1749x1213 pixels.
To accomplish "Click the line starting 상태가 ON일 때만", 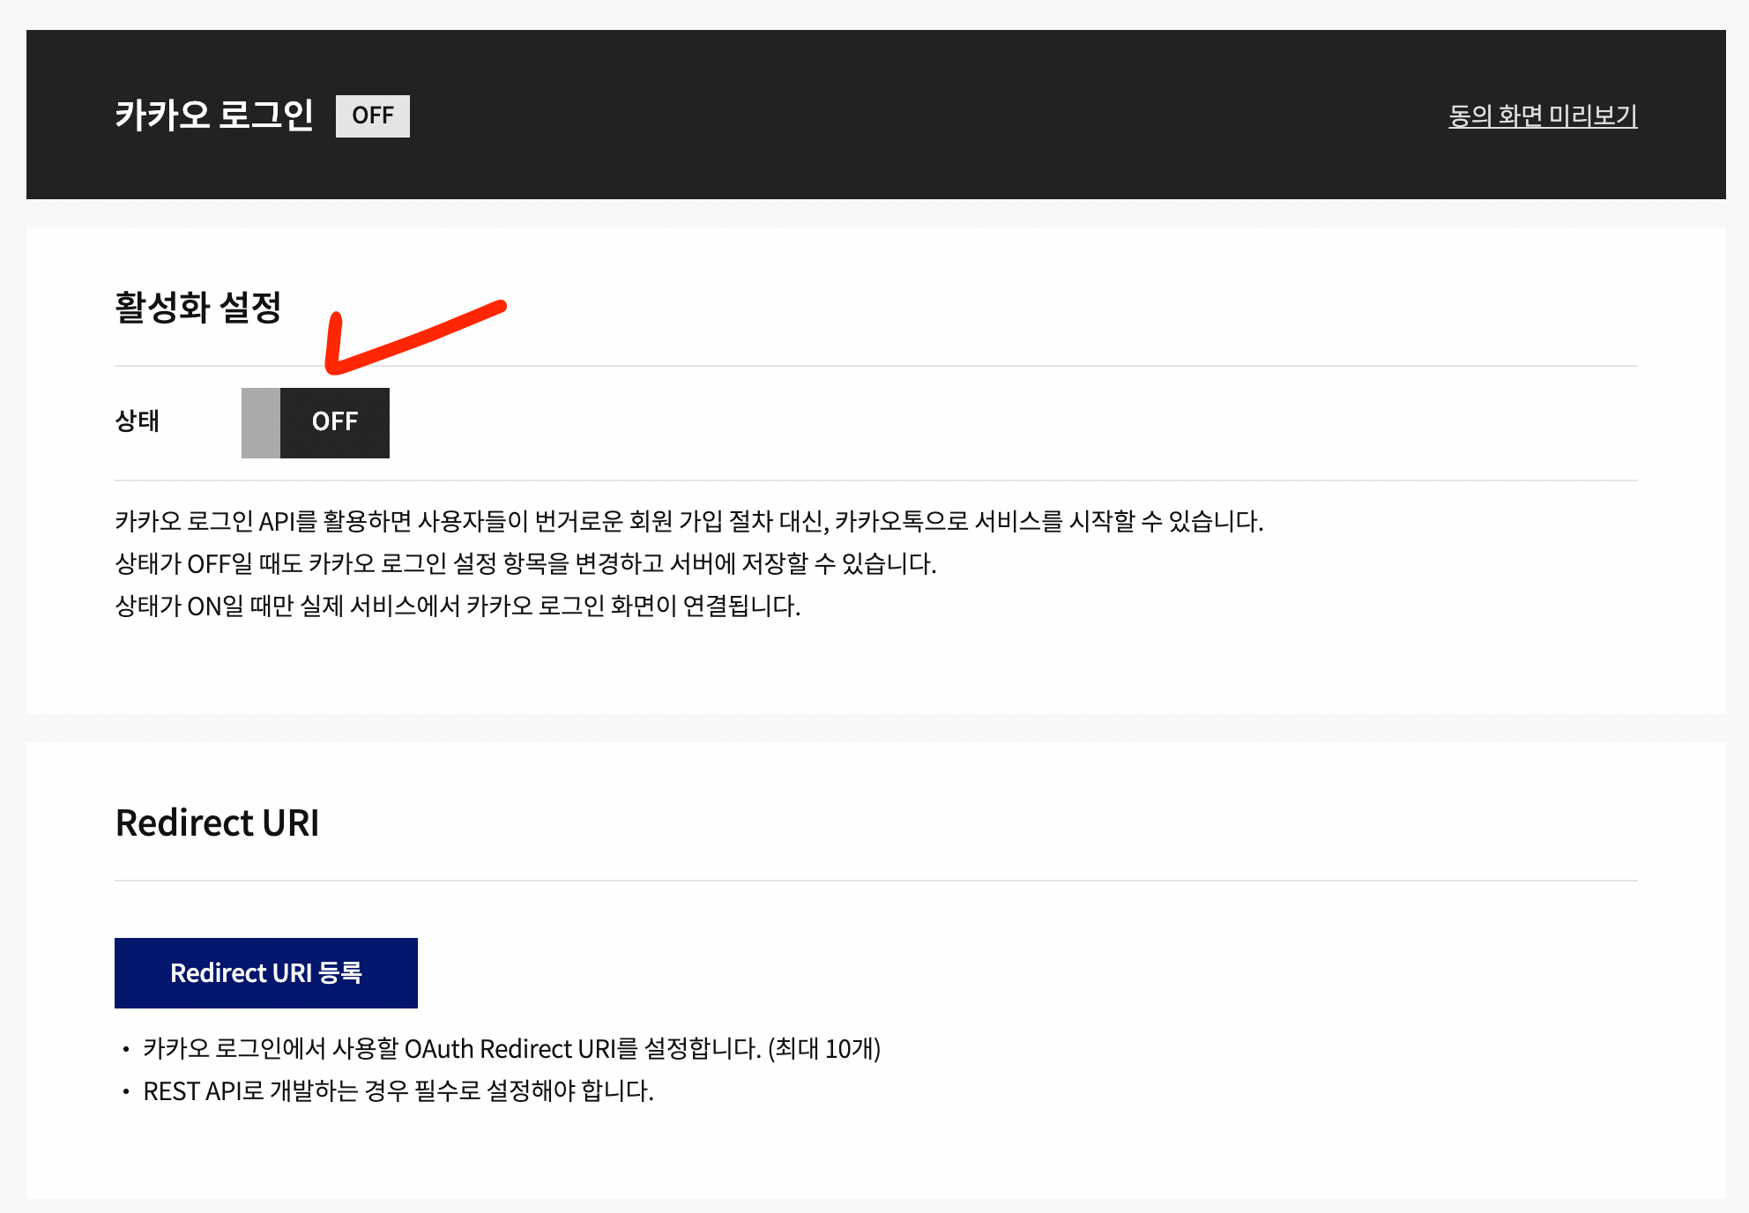I will (458, 606).
